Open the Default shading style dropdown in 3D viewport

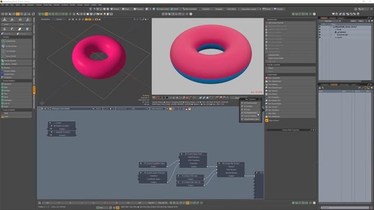(59, 19)
